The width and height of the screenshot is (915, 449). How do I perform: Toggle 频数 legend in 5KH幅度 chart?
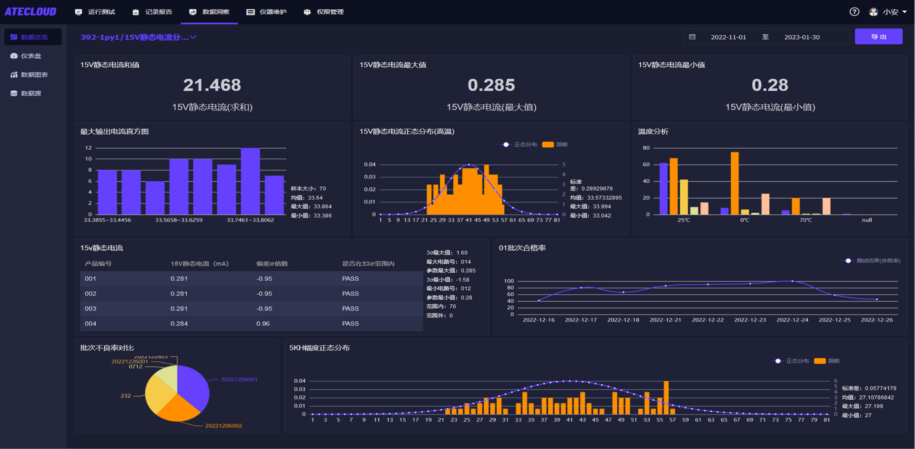[827, 361]
